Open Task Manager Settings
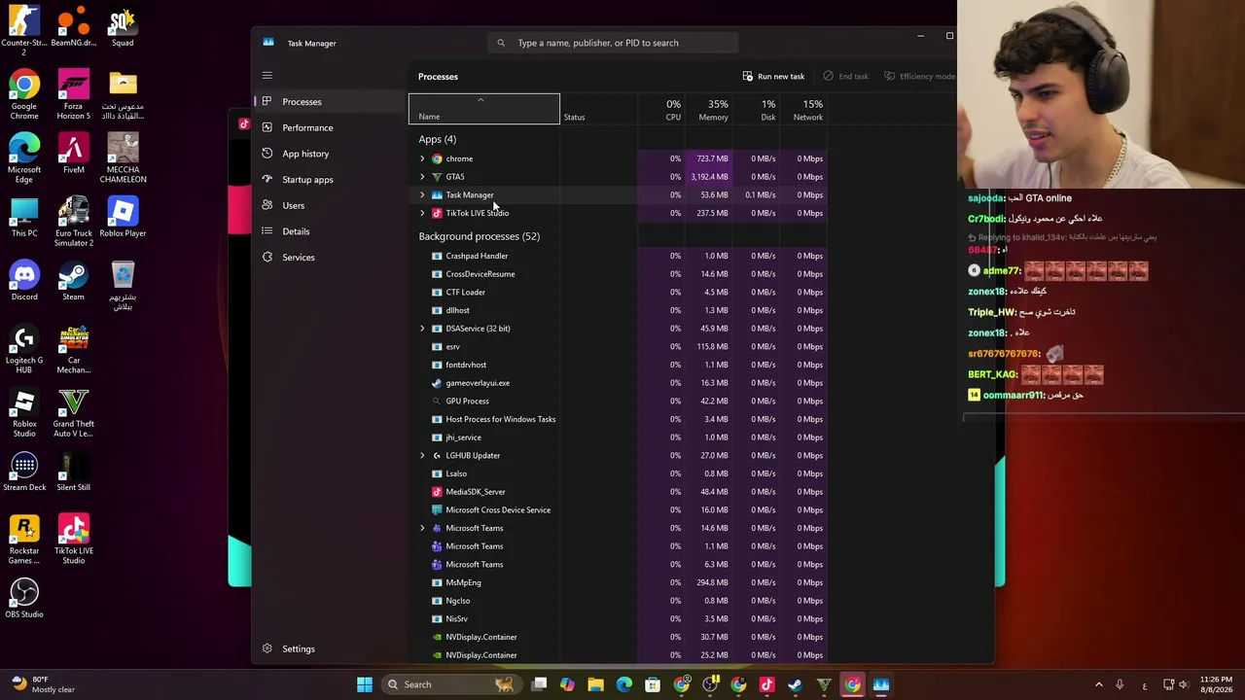1245x700 pixels. coord(329,648)
